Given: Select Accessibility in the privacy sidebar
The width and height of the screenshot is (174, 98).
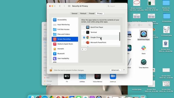Looking at the screenshot, I should (65, 20).
